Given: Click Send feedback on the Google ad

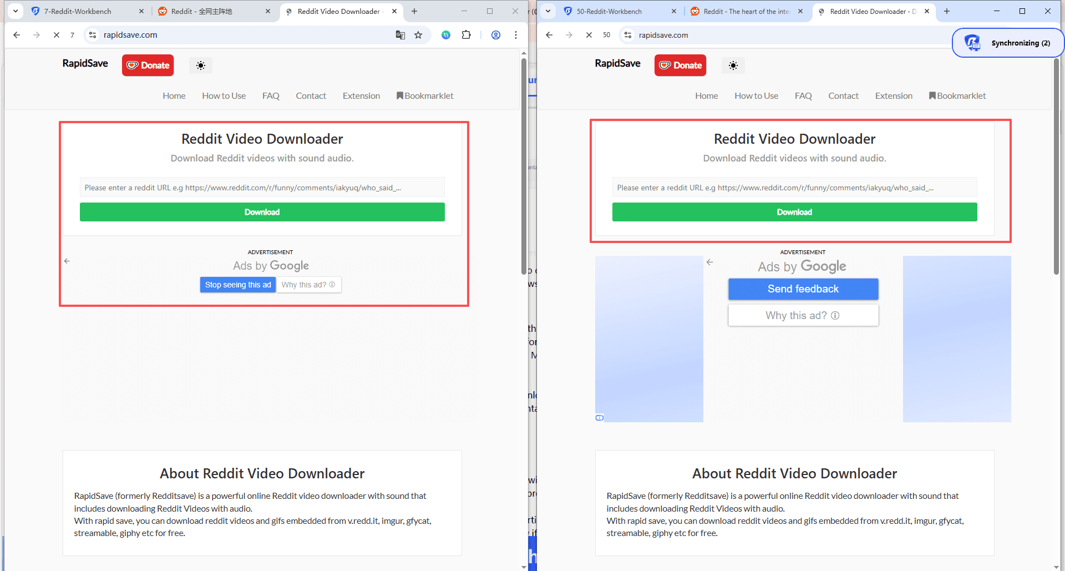Looking at the screenshot, I should coord(803,289).
